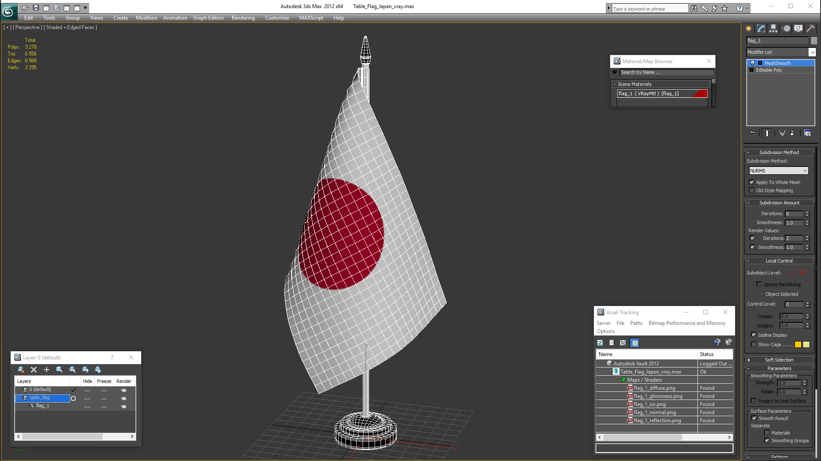Viewport: 821px width, 461px height.
Task: Toggle MeshSmooth modifier lightbulb
Action: pyautogui.click(x=753, y=63)
